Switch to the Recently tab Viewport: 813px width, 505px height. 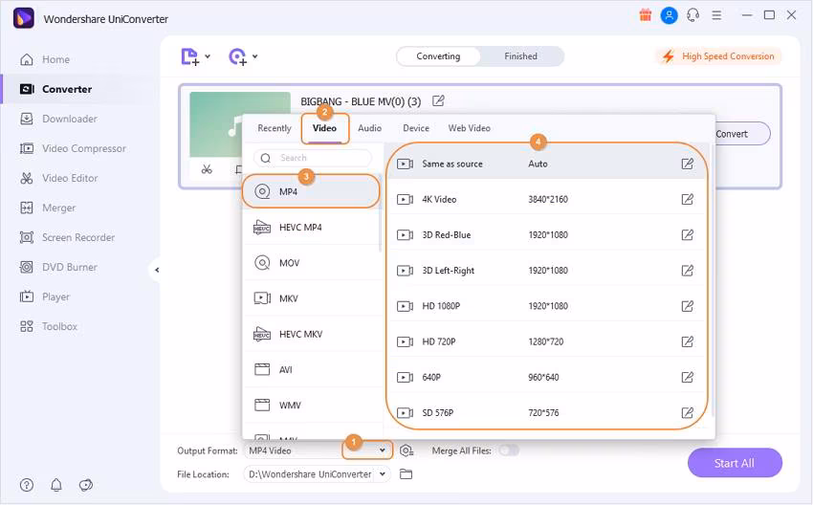pyautogui.click(x=275, y=128)
